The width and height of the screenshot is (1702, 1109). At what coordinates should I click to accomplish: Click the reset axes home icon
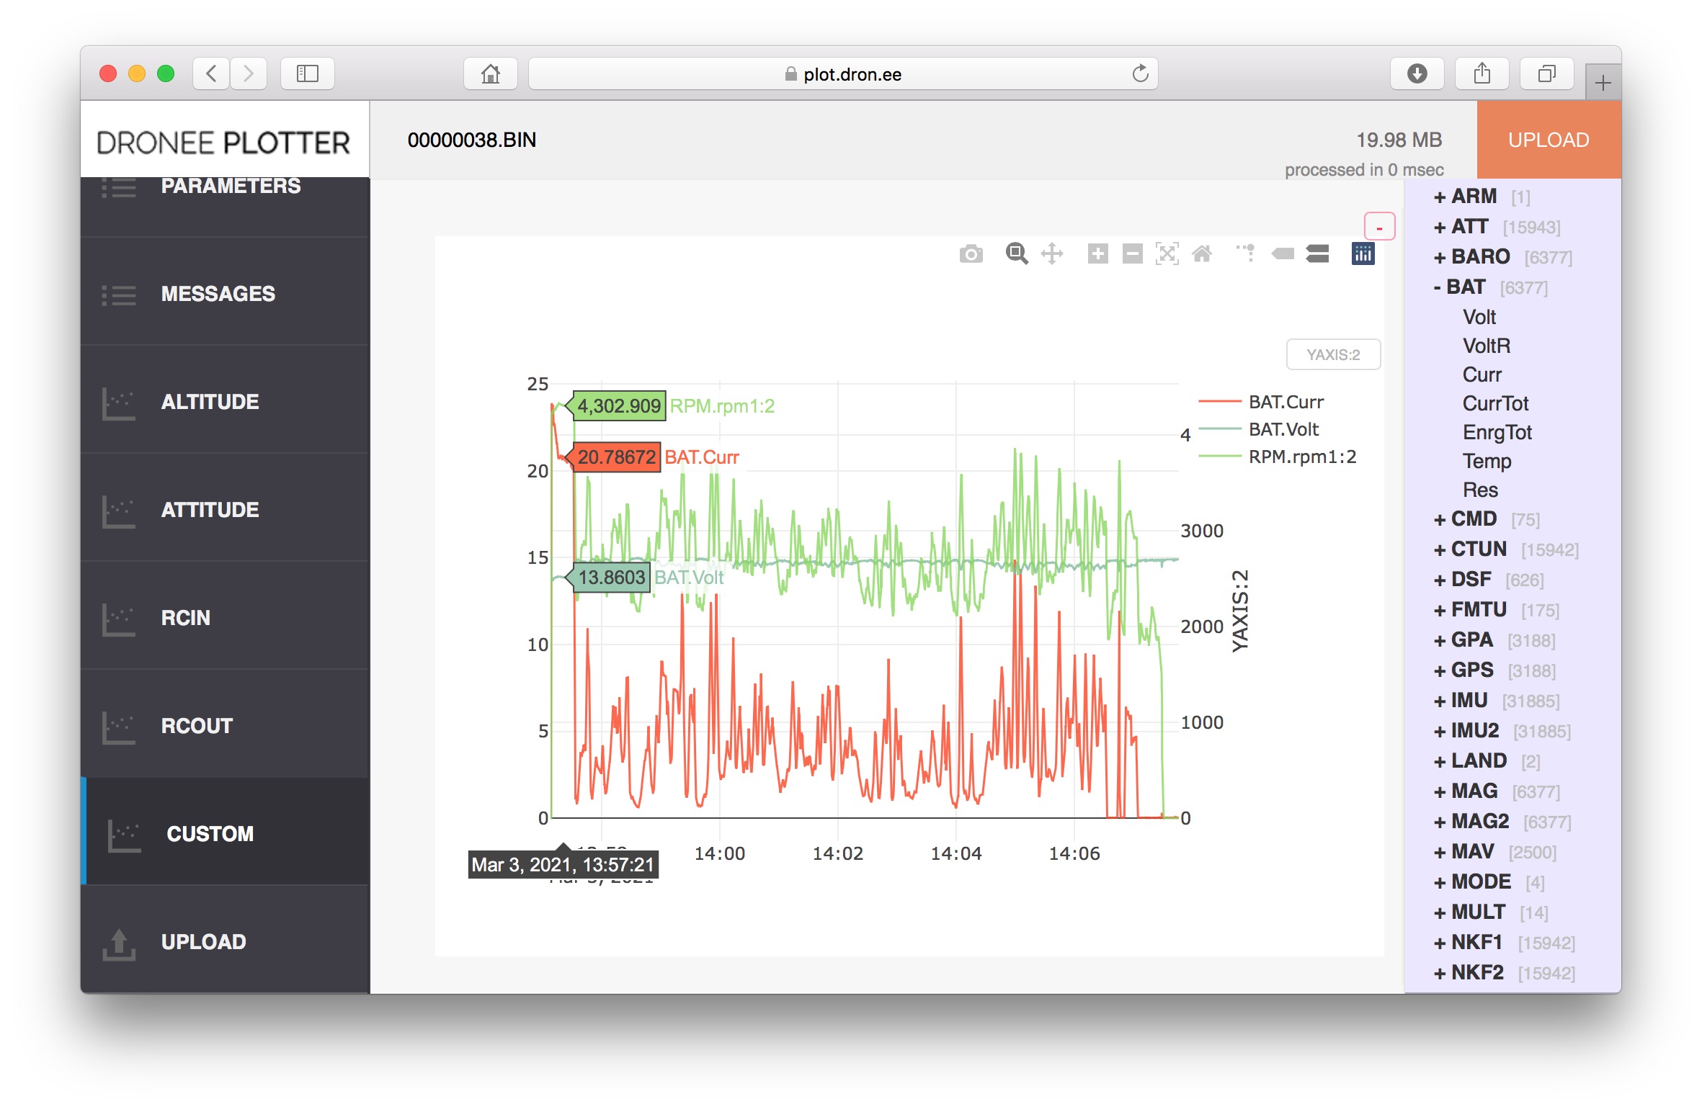pyautogui.click(x=1202, y=254)
